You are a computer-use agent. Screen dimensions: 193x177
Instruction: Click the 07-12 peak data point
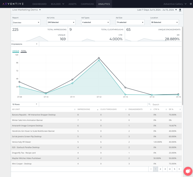99,58
